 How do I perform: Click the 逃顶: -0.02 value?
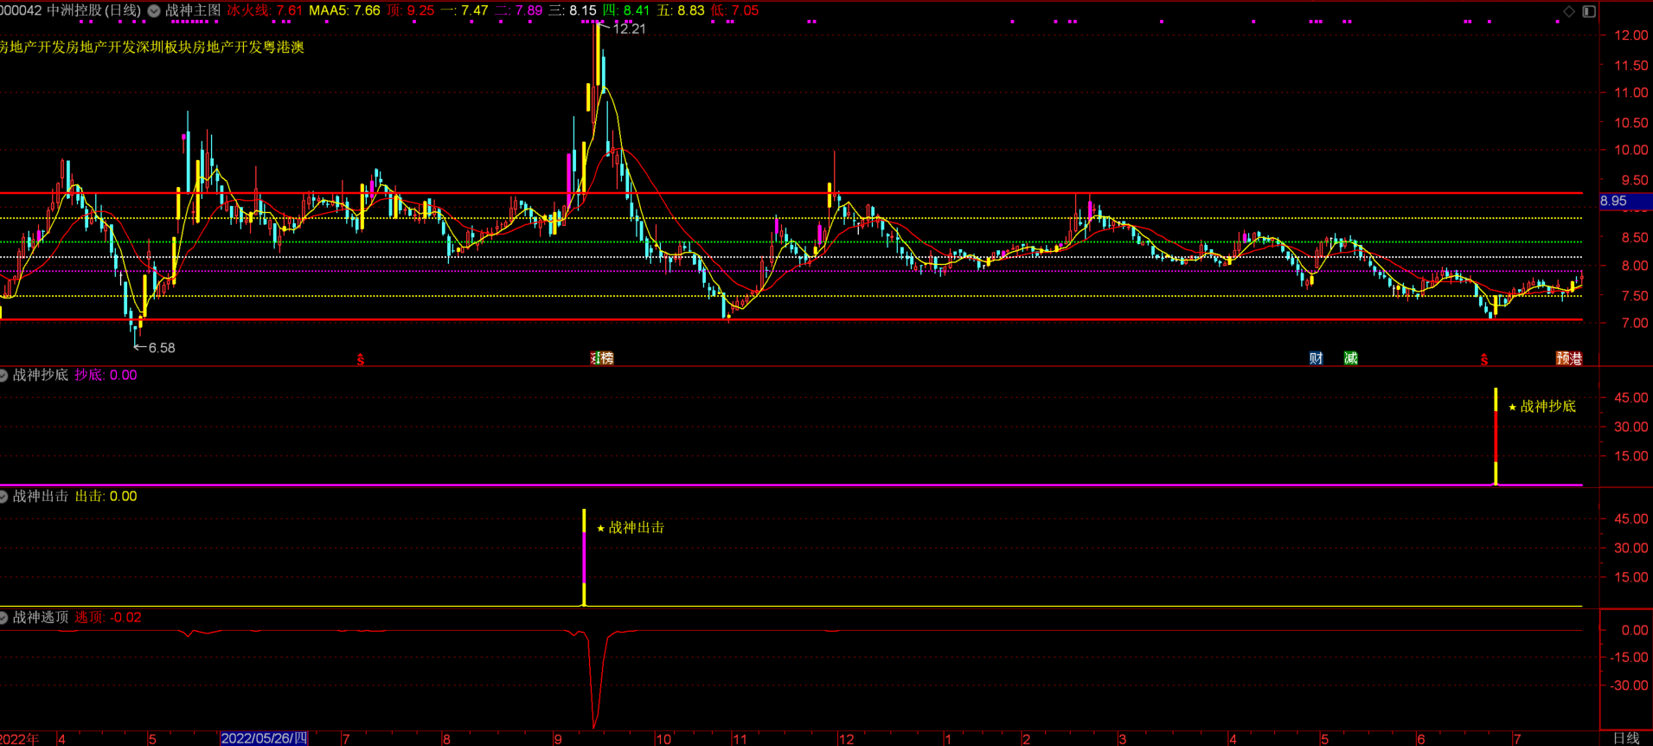(108, 617)
